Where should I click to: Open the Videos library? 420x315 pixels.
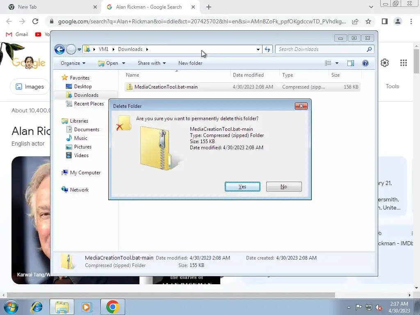click(81, 155)
